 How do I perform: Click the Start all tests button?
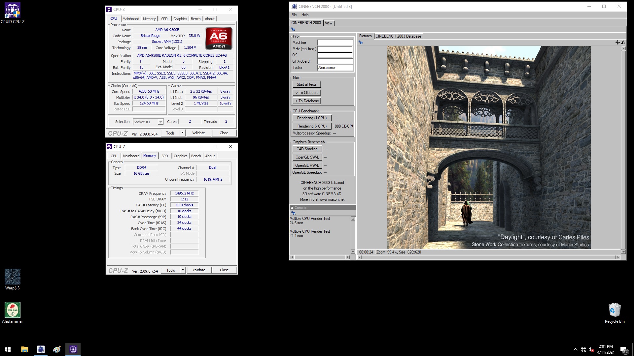pyautogui.click(x=306, y=84)
